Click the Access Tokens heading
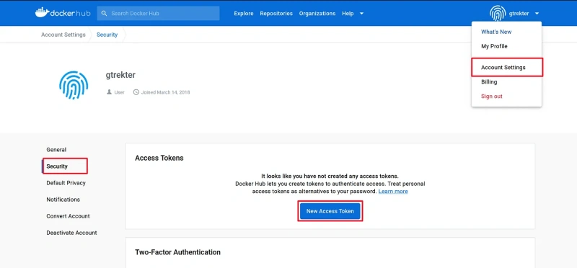Image resolution: width=577 pixels, height=268 pixels. tap(159, 158)
